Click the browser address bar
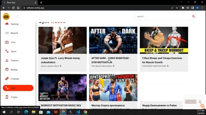 point(97,8)
